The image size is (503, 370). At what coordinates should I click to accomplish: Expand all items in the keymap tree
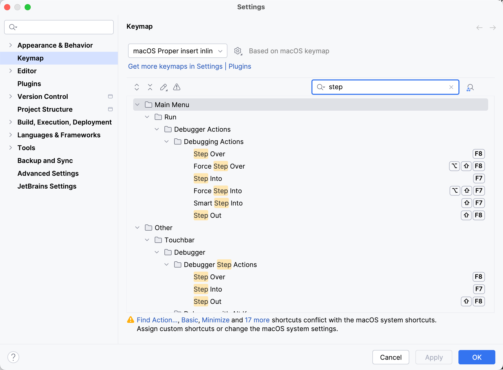pos(137,87)
